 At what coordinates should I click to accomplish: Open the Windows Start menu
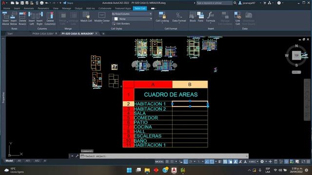coord(129,170)
